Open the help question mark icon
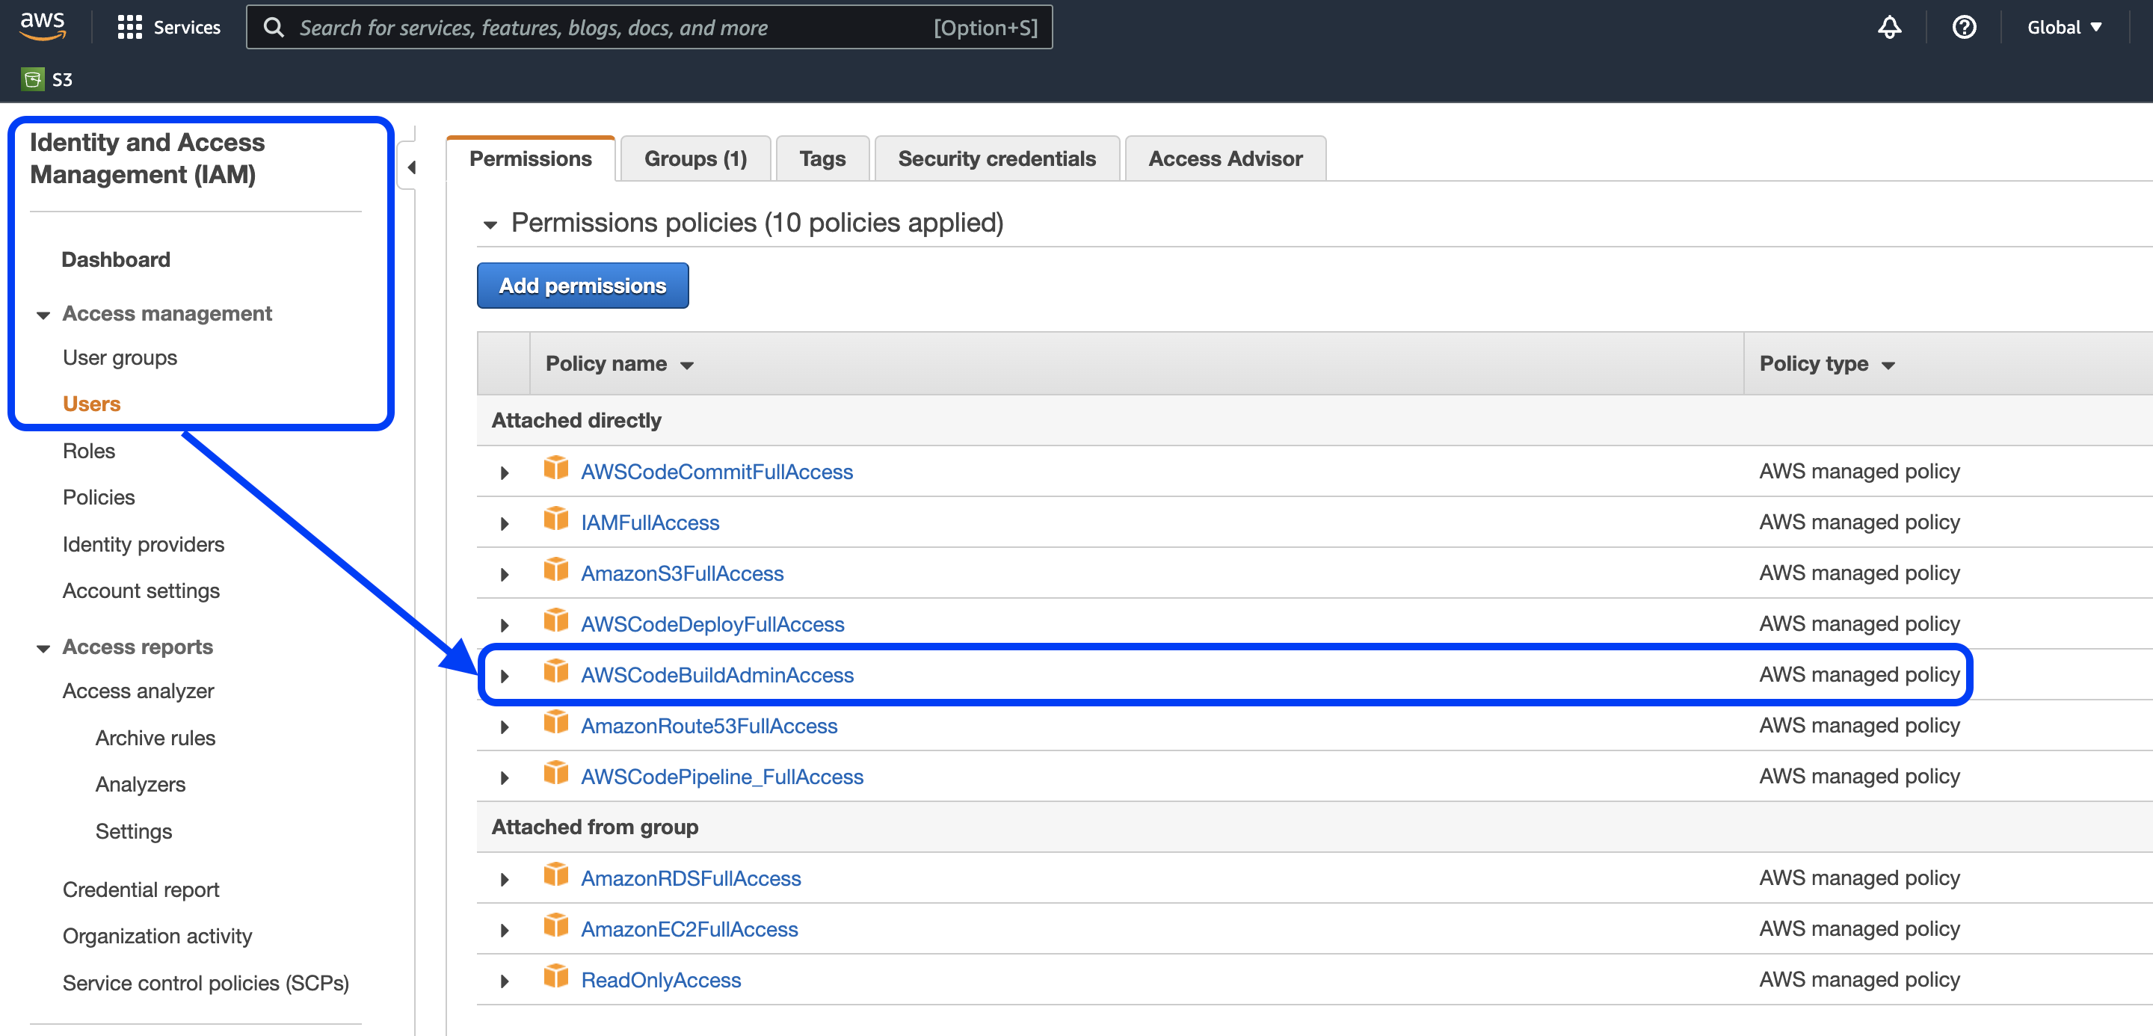2153x1036 pixels. [x=1963, y=28]
